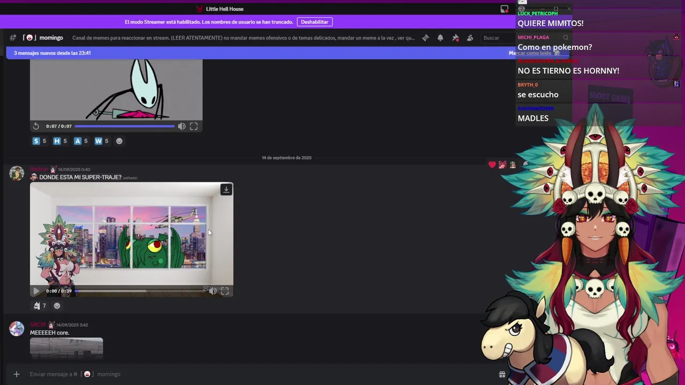Viewport: 685px width, 385px height.
Task: Click the MEEEEEH core. message text
Action: click(50, 333)
